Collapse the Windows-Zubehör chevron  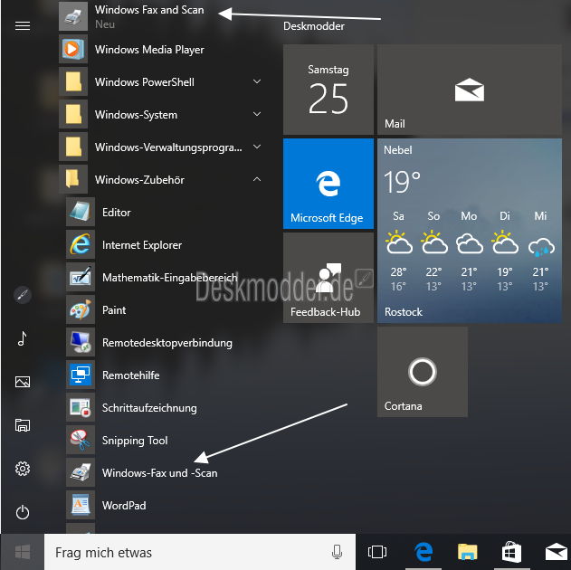257,179
